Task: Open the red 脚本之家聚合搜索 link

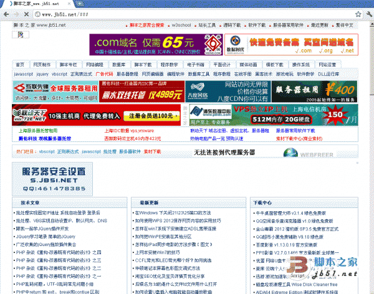Action: pos(147,25)
